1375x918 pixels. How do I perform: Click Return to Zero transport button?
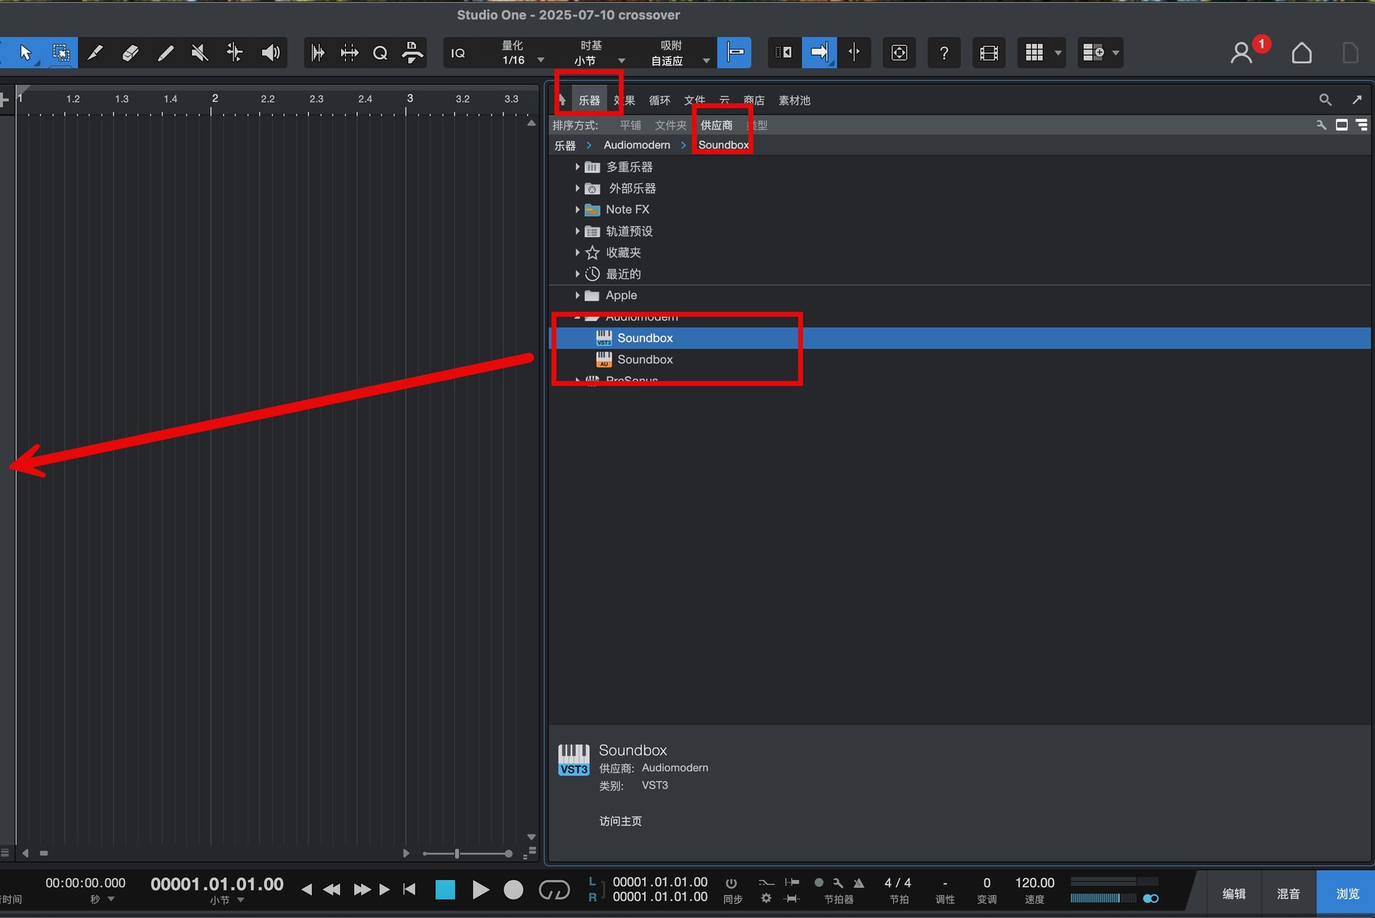coord(410,889)
